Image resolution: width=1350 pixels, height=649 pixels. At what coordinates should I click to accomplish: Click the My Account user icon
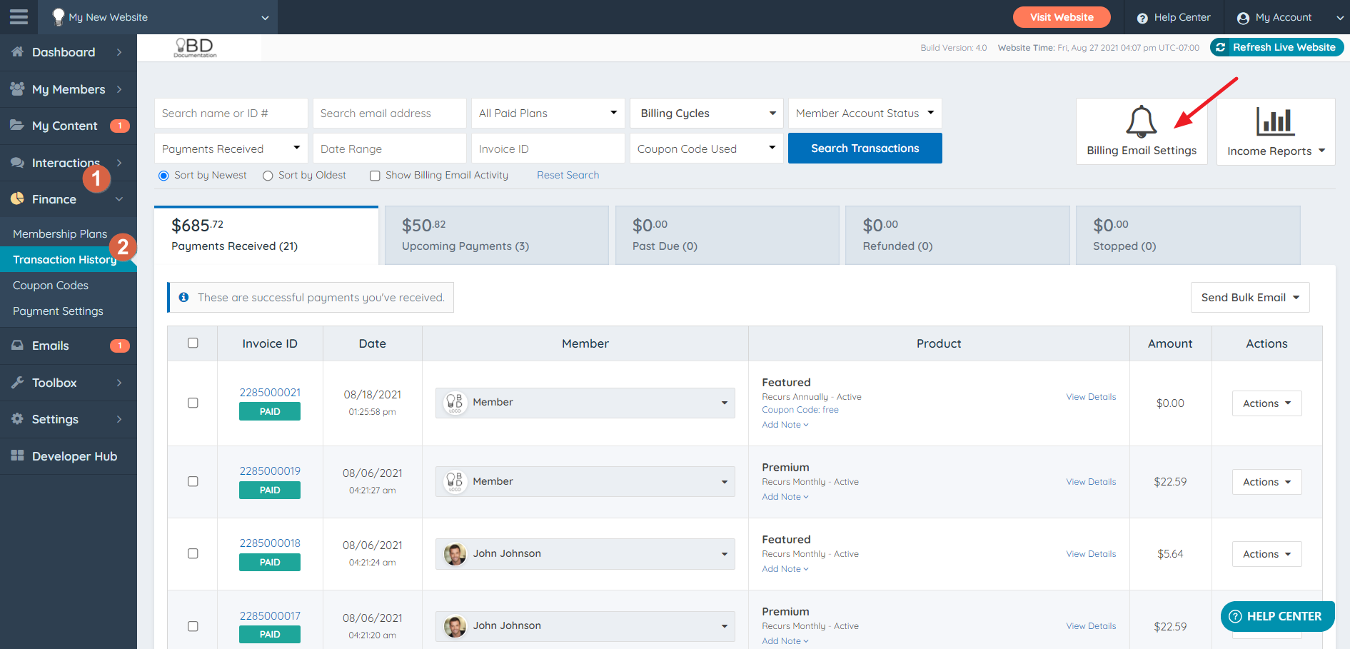click(1244, 18)
